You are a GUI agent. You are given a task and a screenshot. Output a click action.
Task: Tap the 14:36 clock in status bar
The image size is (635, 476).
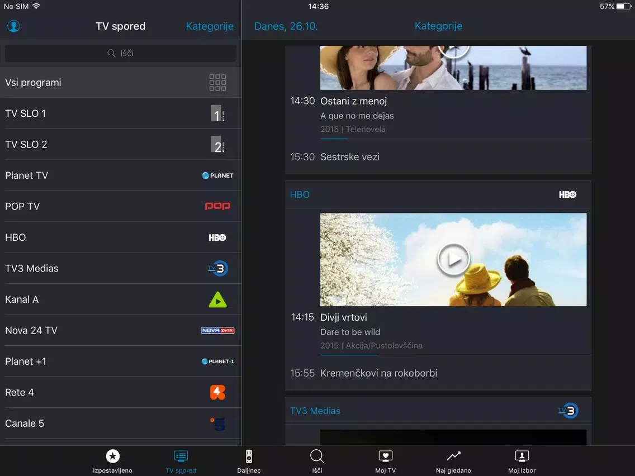[x=318, y=7]
